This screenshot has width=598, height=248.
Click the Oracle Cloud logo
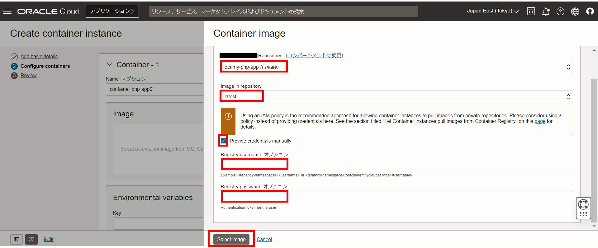point(48,11)
